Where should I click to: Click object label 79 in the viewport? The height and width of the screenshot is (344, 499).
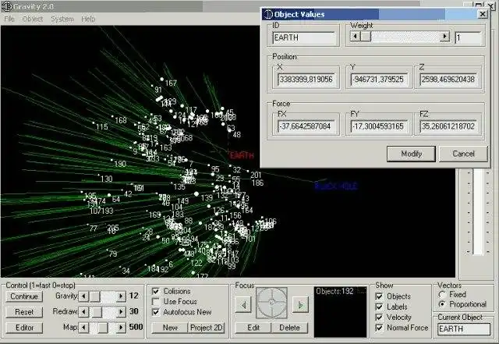pyautogui.click(x=113, y=254)
